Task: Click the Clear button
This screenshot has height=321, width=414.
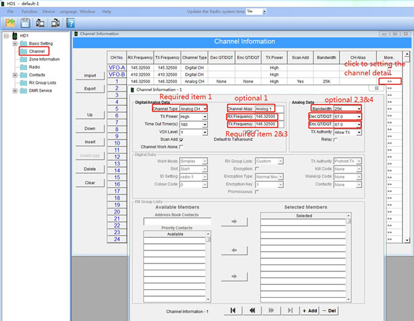Action: point(90,183)
